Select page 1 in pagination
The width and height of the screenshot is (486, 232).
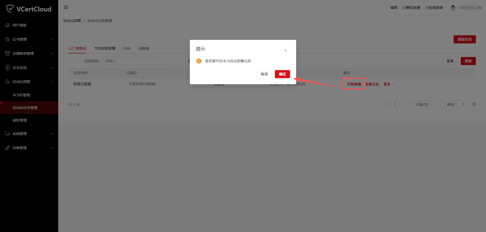[395, 104]
